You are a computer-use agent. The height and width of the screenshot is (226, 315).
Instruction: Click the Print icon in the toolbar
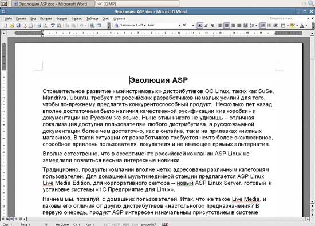tap(38, 26)
